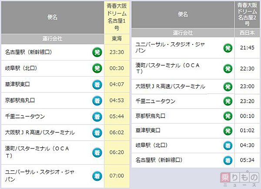Click the blue 着 icon next to 岐阜駅（北口） in the right table
Image resolution: width=261 pixels, height=189 pixels.
[x=228, y=145]
